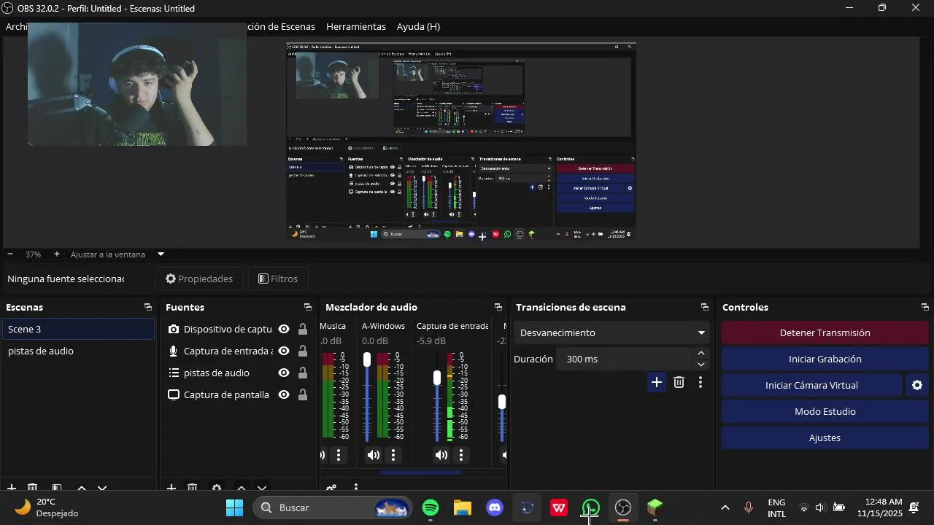
Task: Adjust the A-Windows volume fader
Action: pos(367,359)
